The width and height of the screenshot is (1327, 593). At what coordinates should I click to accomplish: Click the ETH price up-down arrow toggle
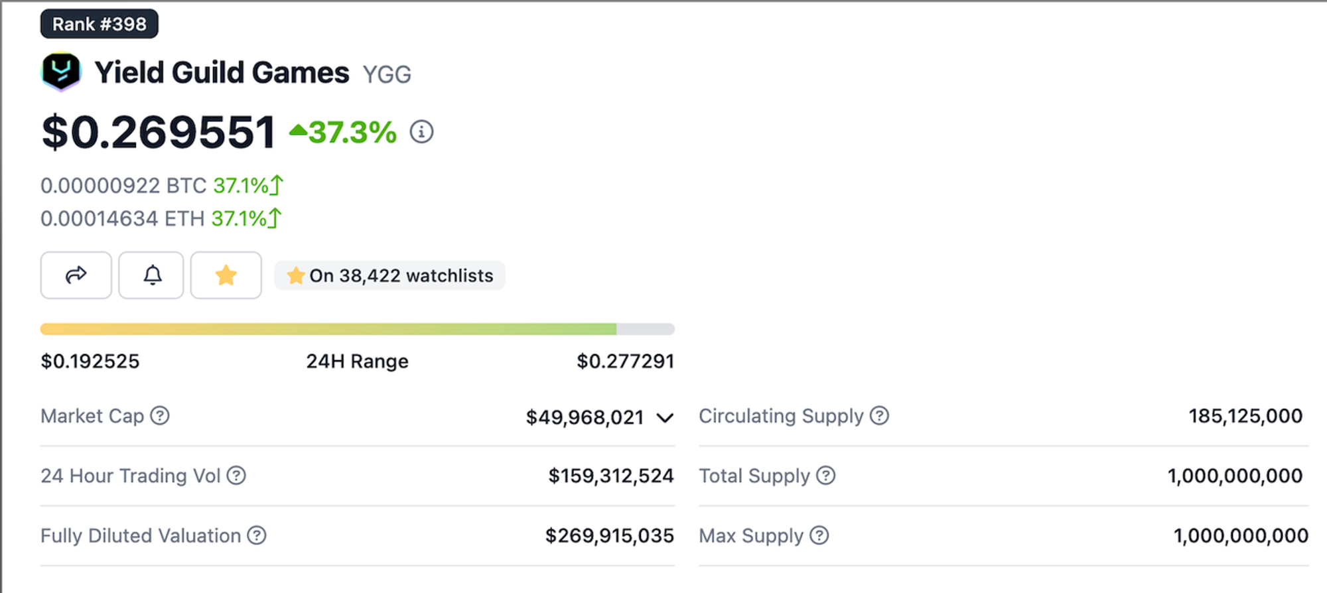pyautogui.click(x=275, y=218)
